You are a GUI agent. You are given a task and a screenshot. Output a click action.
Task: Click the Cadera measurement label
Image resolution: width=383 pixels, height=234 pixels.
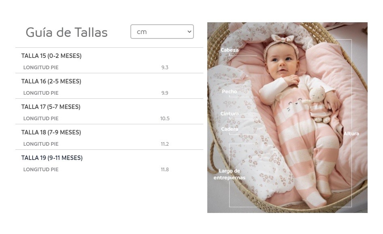(x=230, y=129)
